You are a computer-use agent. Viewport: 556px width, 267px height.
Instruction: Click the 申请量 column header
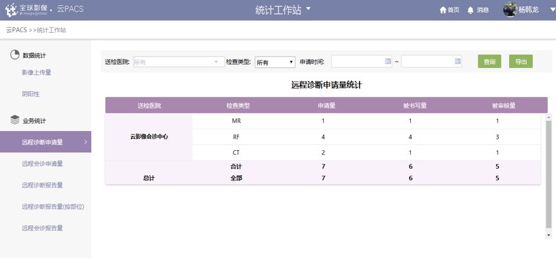(327, 105)
